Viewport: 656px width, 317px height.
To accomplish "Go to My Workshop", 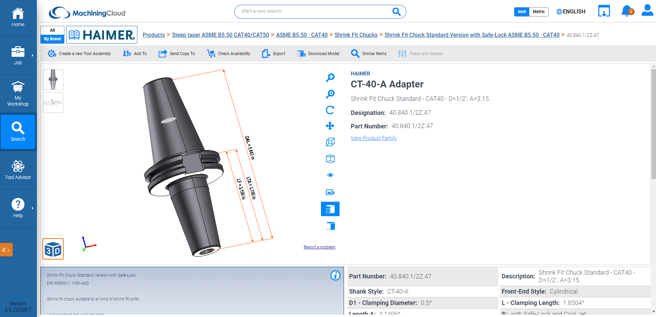I will pos(18,94).
